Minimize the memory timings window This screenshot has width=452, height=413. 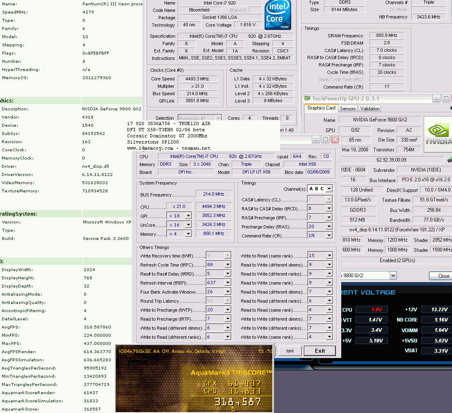(316, 139)
